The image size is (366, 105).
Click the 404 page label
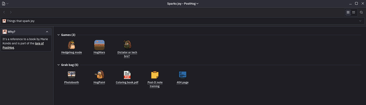(x=182, y=82)
